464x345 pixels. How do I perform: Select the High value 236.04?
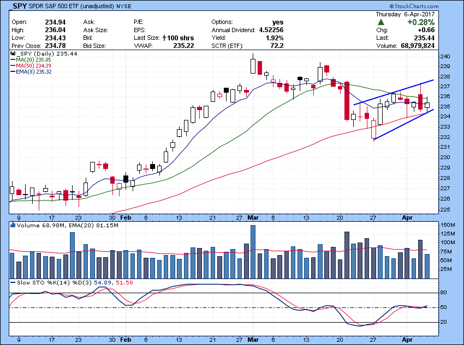point(55,30)
